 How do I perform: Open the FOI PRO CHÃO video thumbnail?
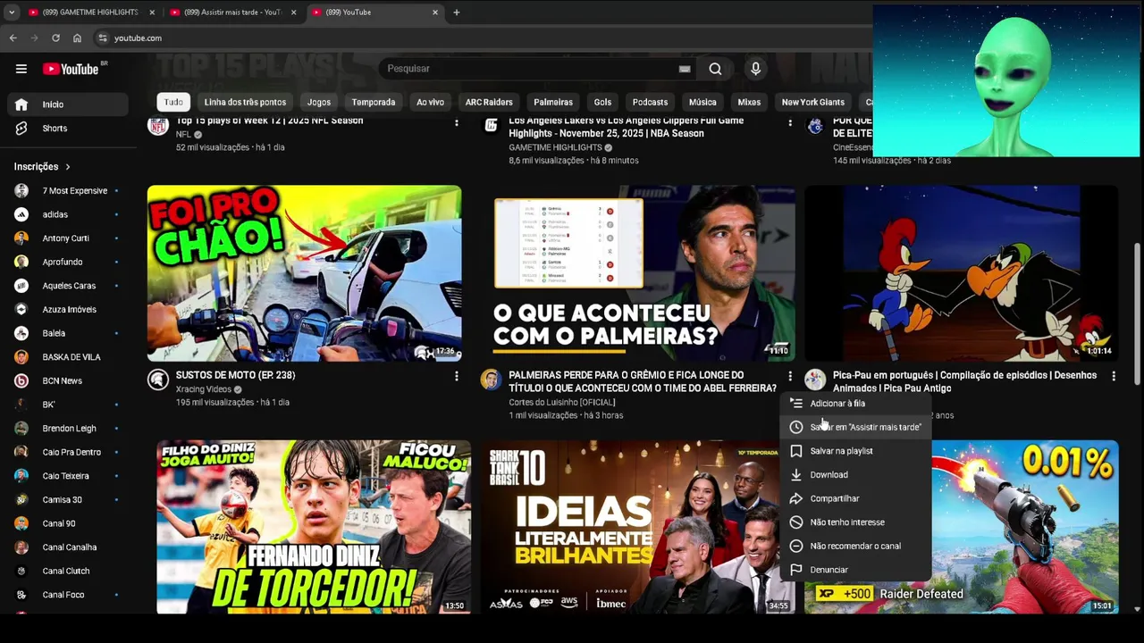[304, 273]
